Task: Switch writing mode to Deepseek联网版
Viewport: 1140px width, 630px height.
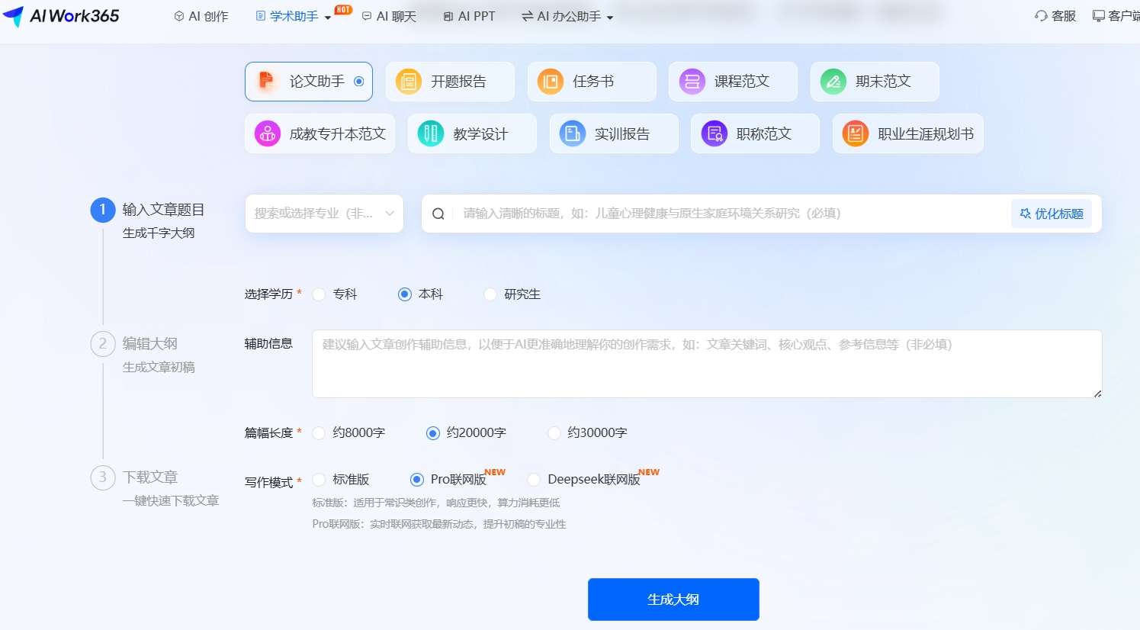Action: tap(533, 480)
